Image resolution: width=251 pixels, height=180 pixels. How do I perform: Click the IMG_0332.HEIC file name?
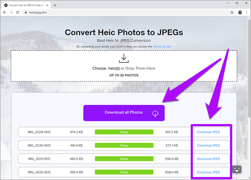[39, 172]
